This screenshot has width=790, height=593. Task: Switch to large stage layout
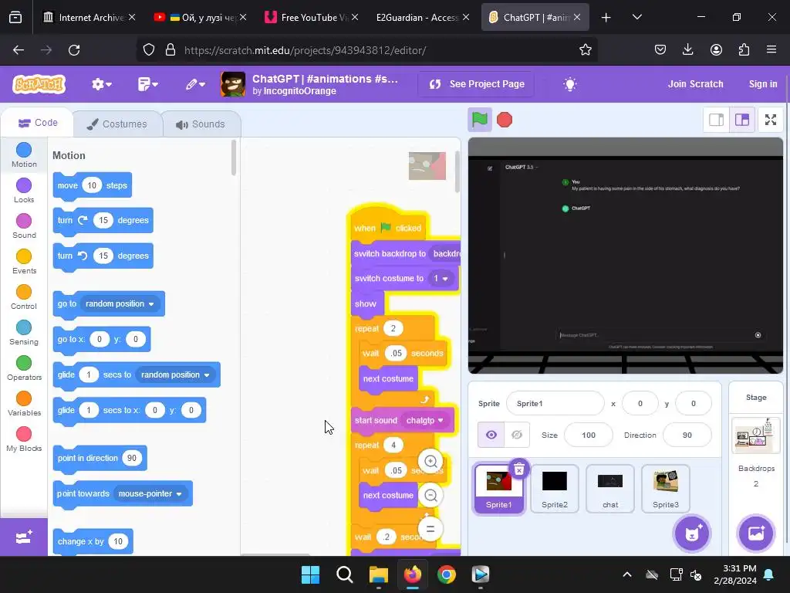(741, 120)
